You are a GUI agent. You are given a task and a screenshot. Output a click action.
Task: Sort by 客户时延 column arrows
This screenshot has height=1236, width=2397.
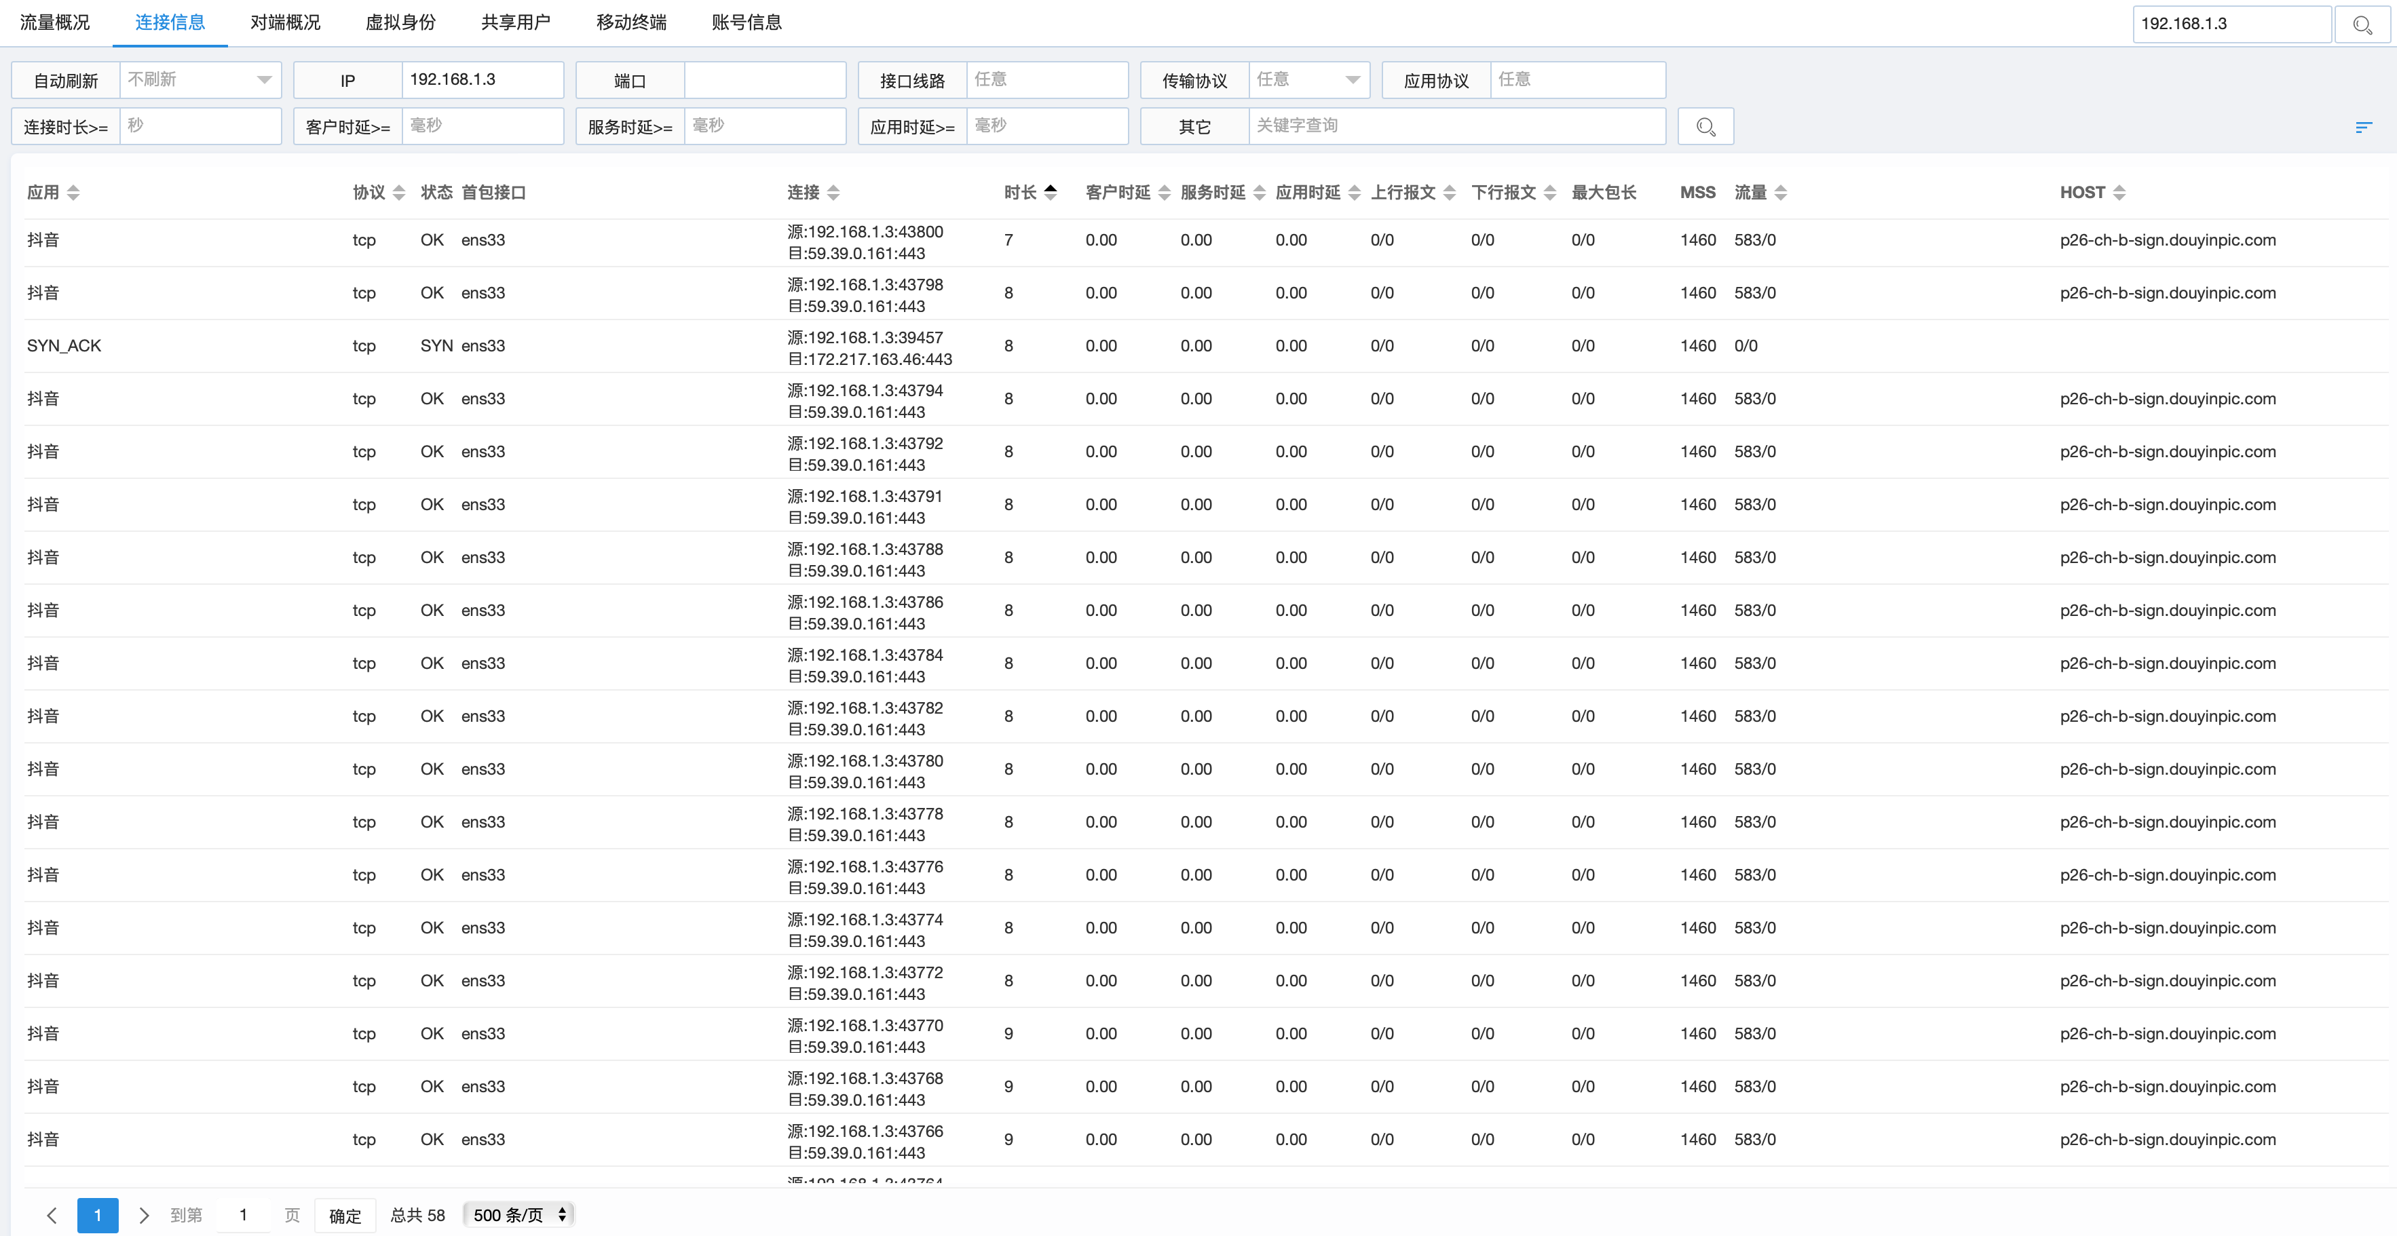click(x=1164, y=193)
